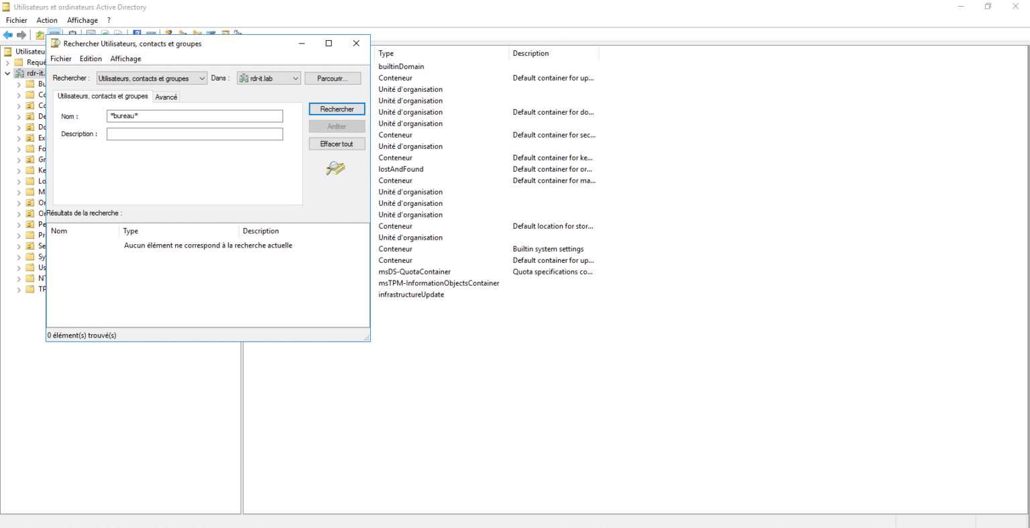The height and width of the screenshot is (528, 1030).
Task: Select the builtinDomain row in the main list
Action: click(401, 66)
